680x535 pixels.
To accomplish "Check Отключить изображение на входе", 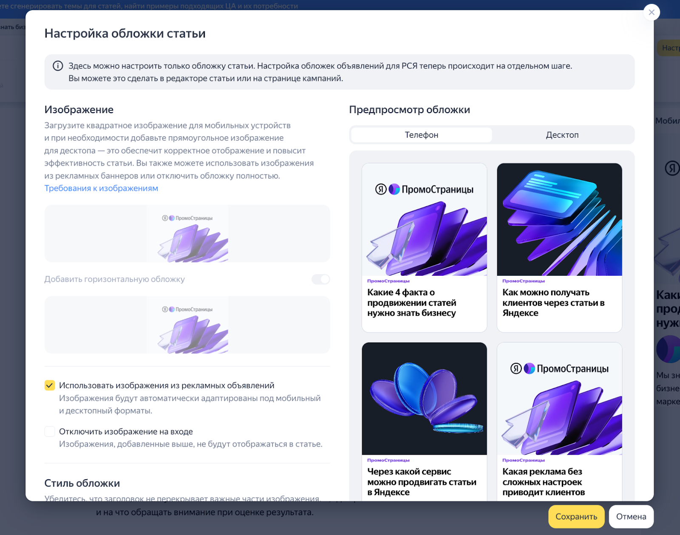I will point(50,431).
